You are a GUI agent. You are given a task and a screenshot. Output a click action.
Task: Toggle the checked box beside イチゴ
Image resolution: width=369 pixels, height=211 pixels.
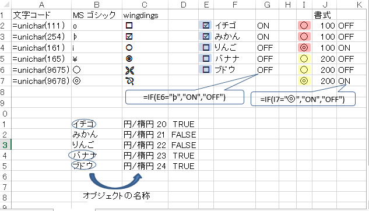[x=206, y=25]
